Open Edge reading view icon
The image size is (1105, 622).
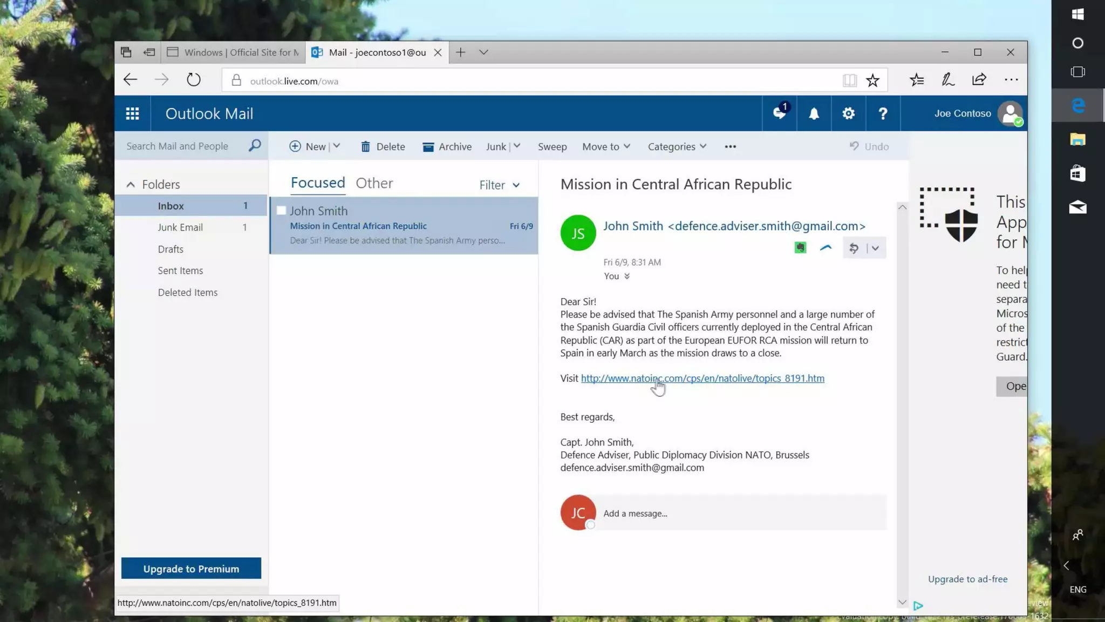click(x=849, y=81)
